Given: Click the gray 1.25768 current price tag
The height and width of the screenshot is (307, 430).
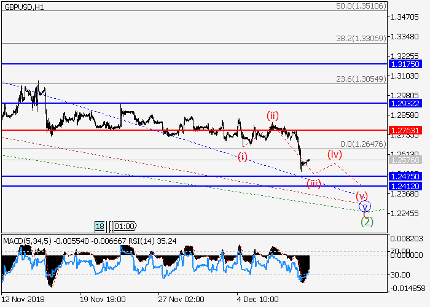Looking at the screenshot, I should (x=405, y=160).
